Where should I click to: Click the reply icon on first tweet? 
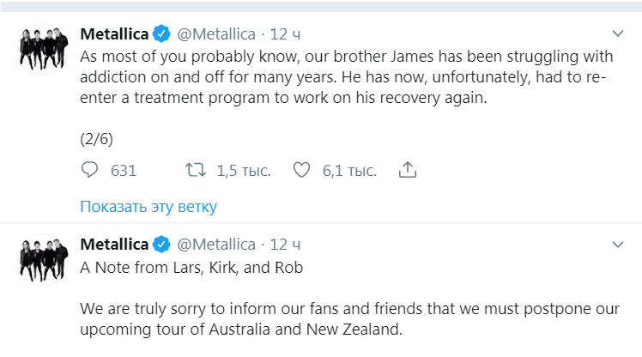[91, 170]
